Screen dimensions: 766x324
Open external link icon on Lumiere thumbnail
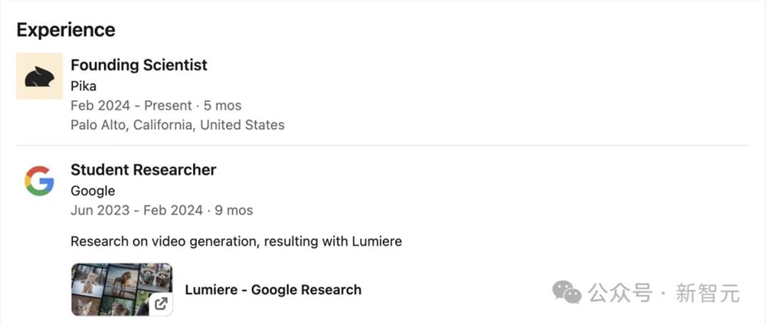pyautogui.click(x=161, y=304)
